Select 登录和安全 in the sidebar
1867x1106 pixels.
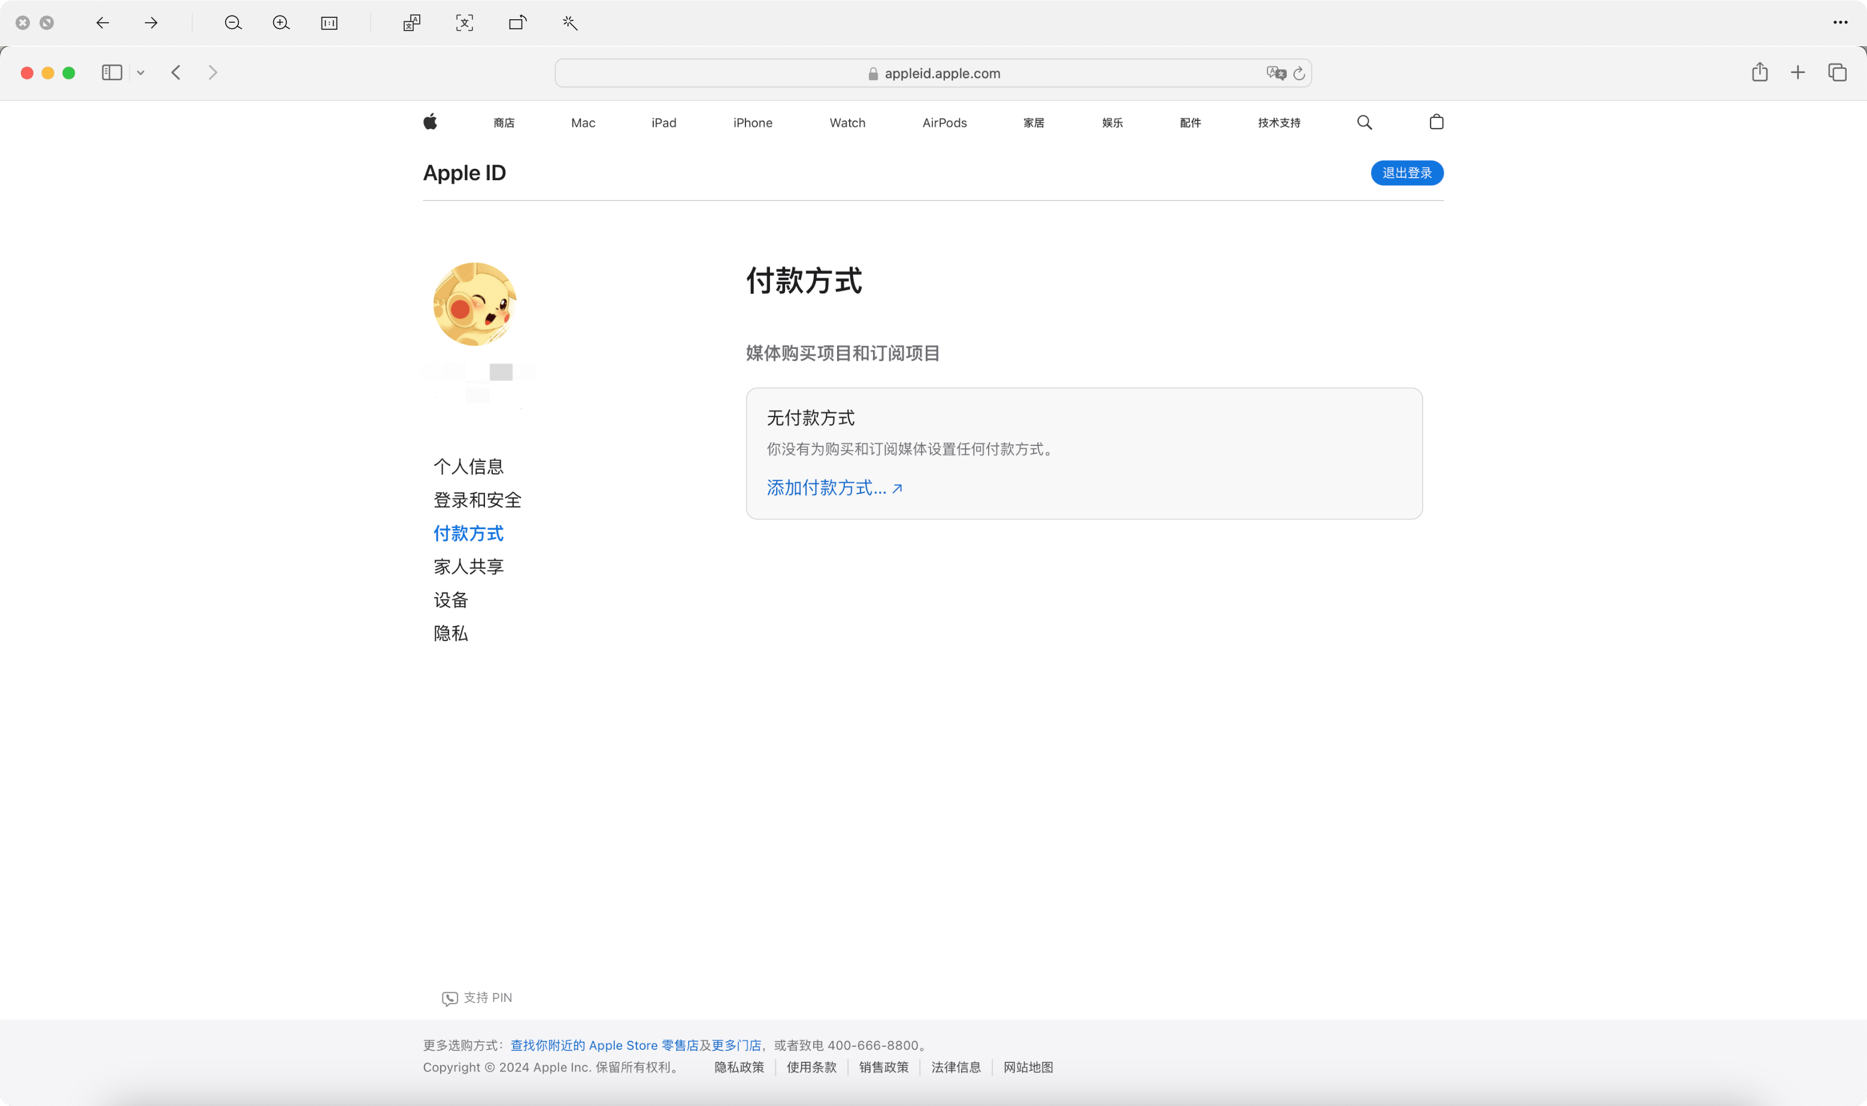477,500
